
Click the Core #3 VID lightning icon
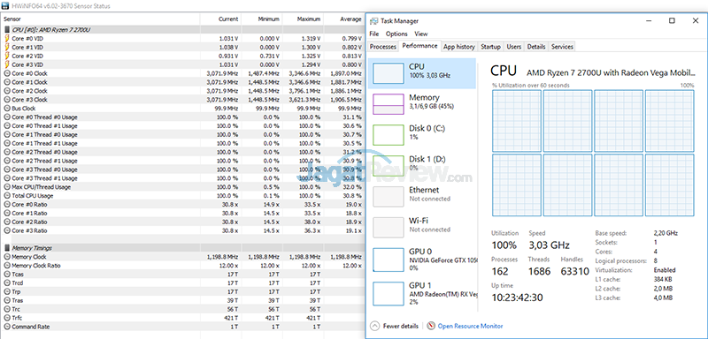(x=7, y=64)
